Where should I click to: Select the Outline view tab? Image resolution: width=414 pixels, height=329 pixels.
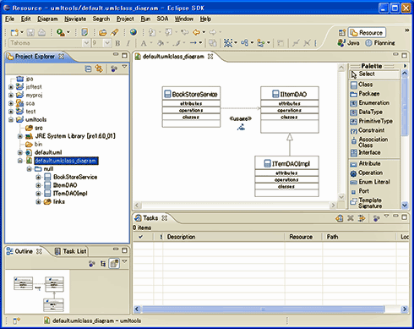(x=24, y=251)
